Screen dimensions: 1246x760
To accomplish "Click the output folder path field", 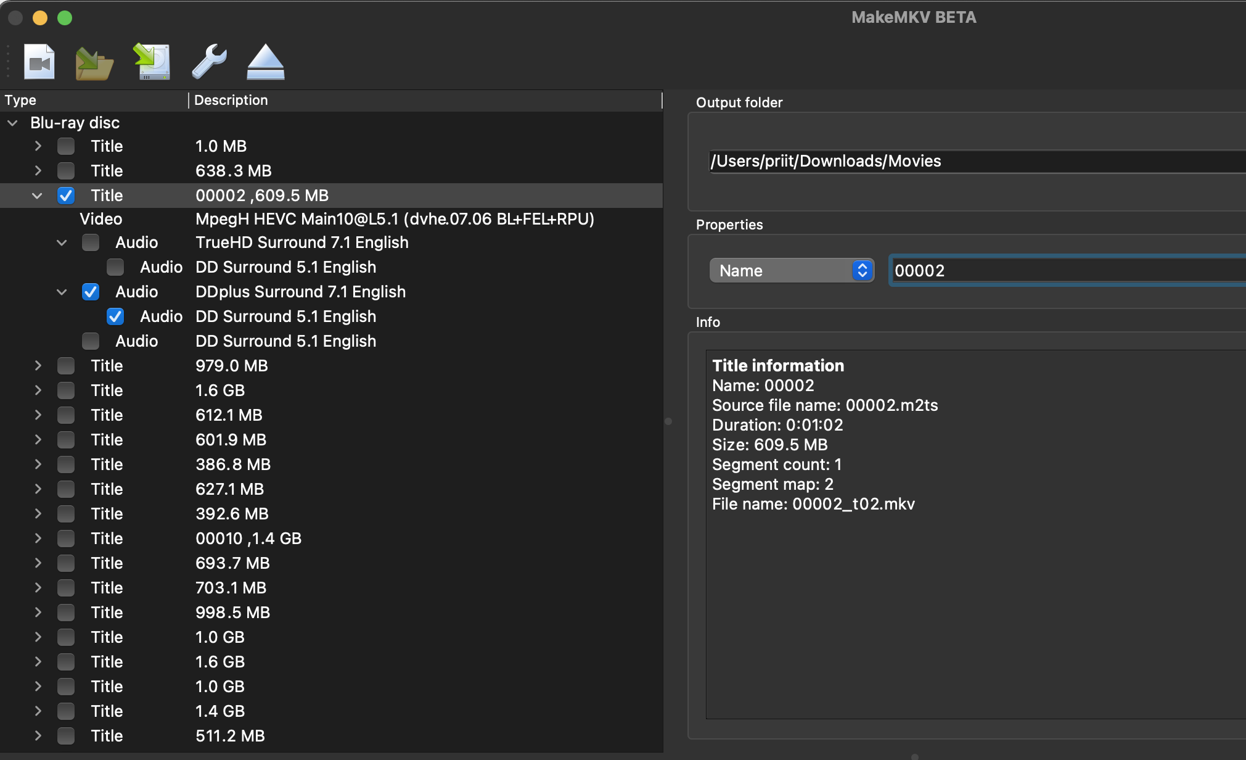I will tap(977, 161).
